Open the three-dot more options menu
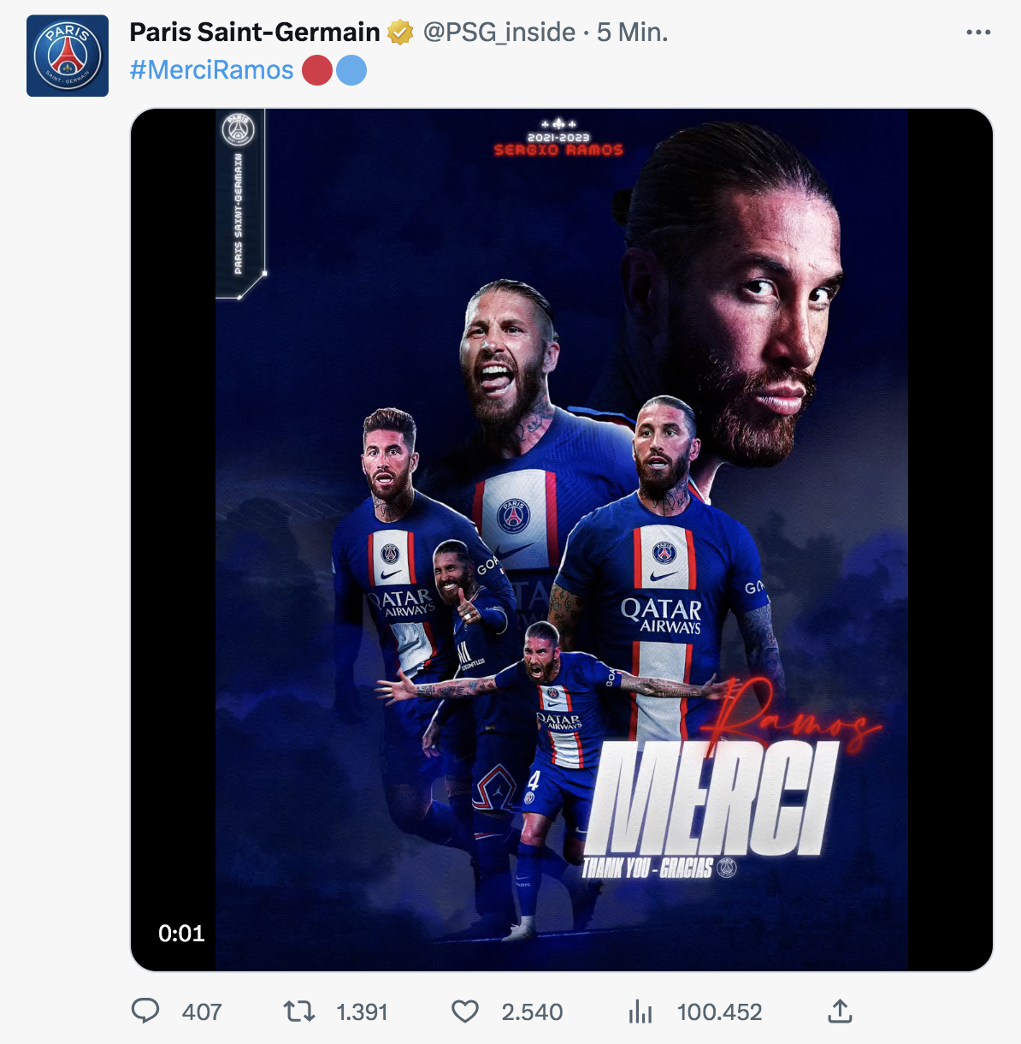The image size is (1021, 1044). (978, 33)
